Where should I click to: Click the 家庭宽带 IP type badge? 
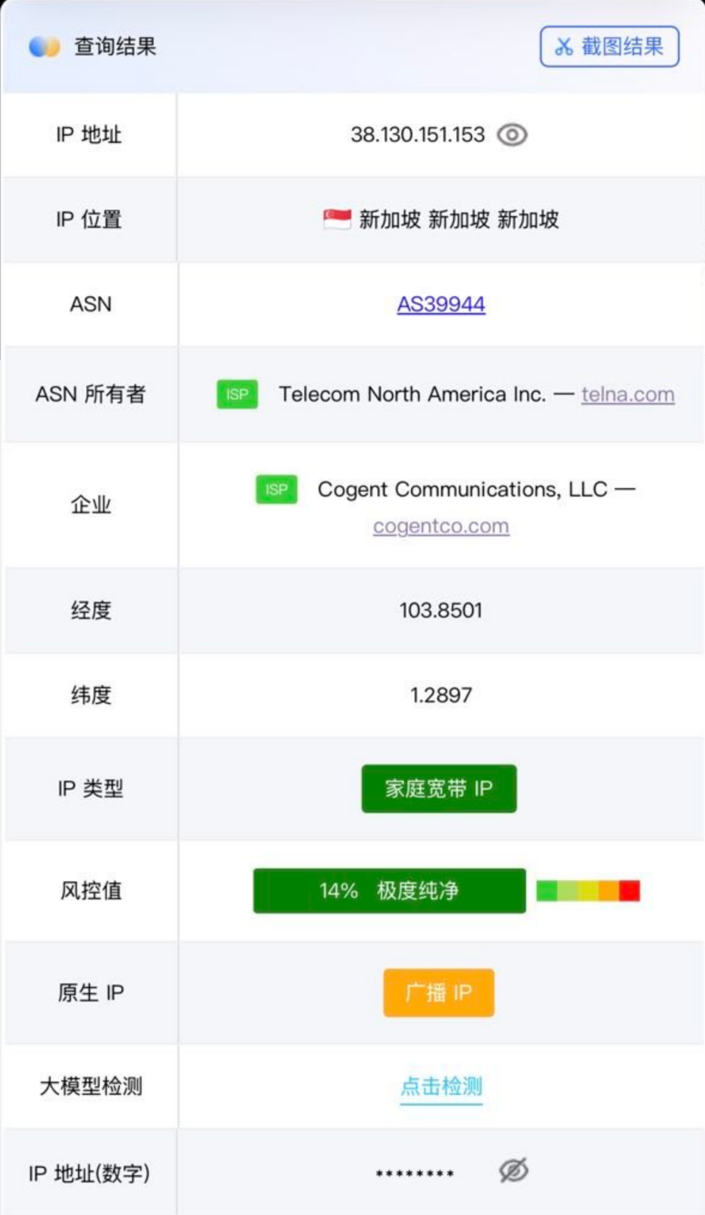(439, 789)
